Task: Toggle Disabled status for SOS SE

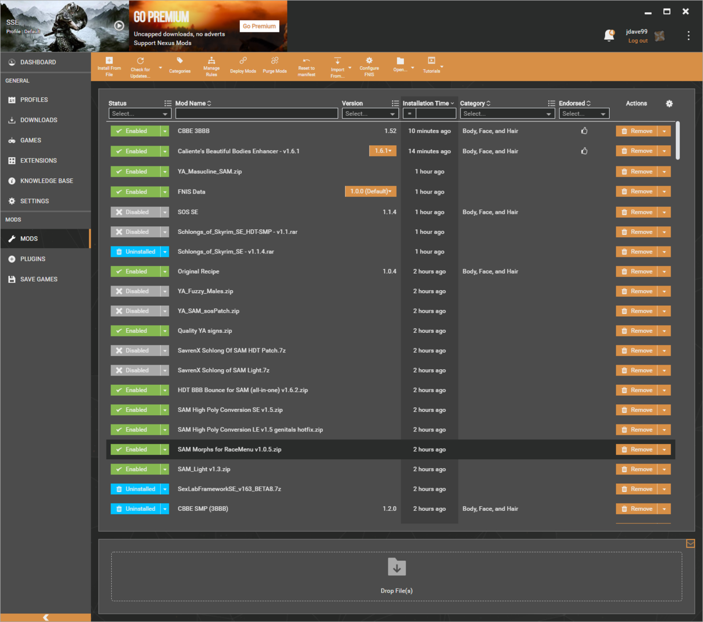Action: [135, 212]
